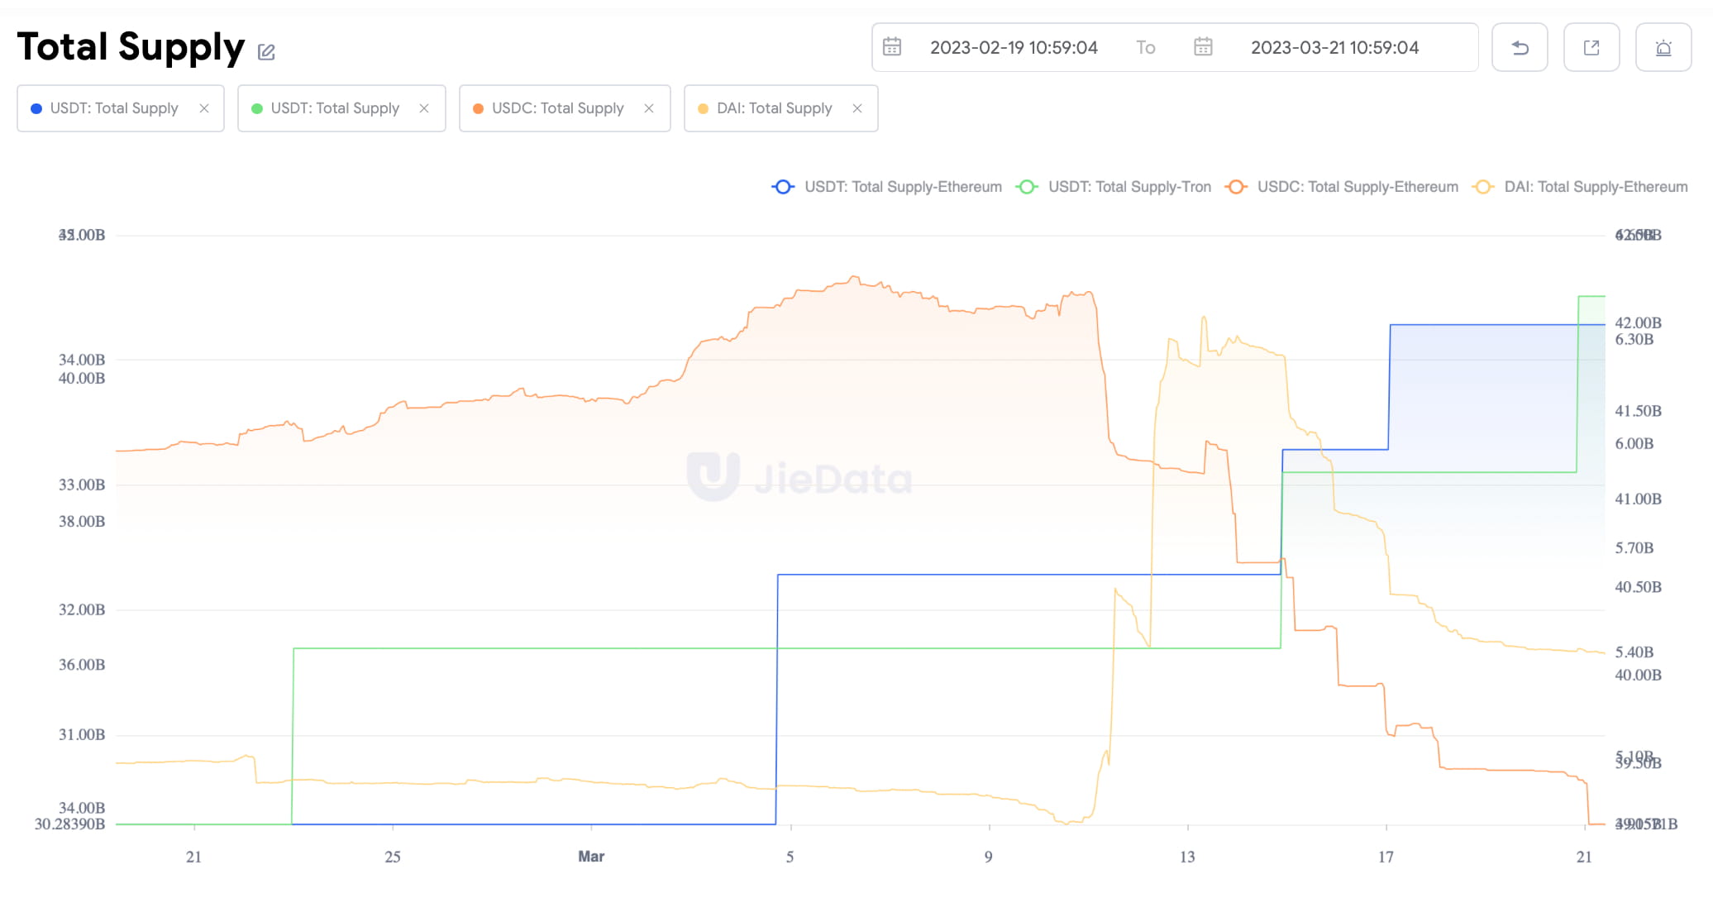Image resolution: width=1713 pixels, height=898 pixels.
Task: Open the start date calendar icon
Action: [894, 47]
